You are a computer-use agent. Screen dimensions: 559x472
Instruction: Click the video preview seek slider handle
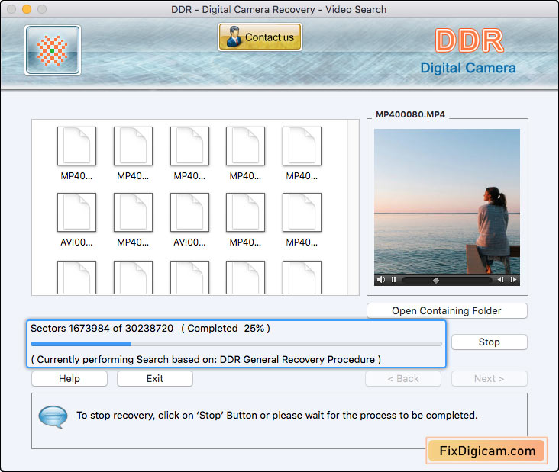tap(435, 281)
